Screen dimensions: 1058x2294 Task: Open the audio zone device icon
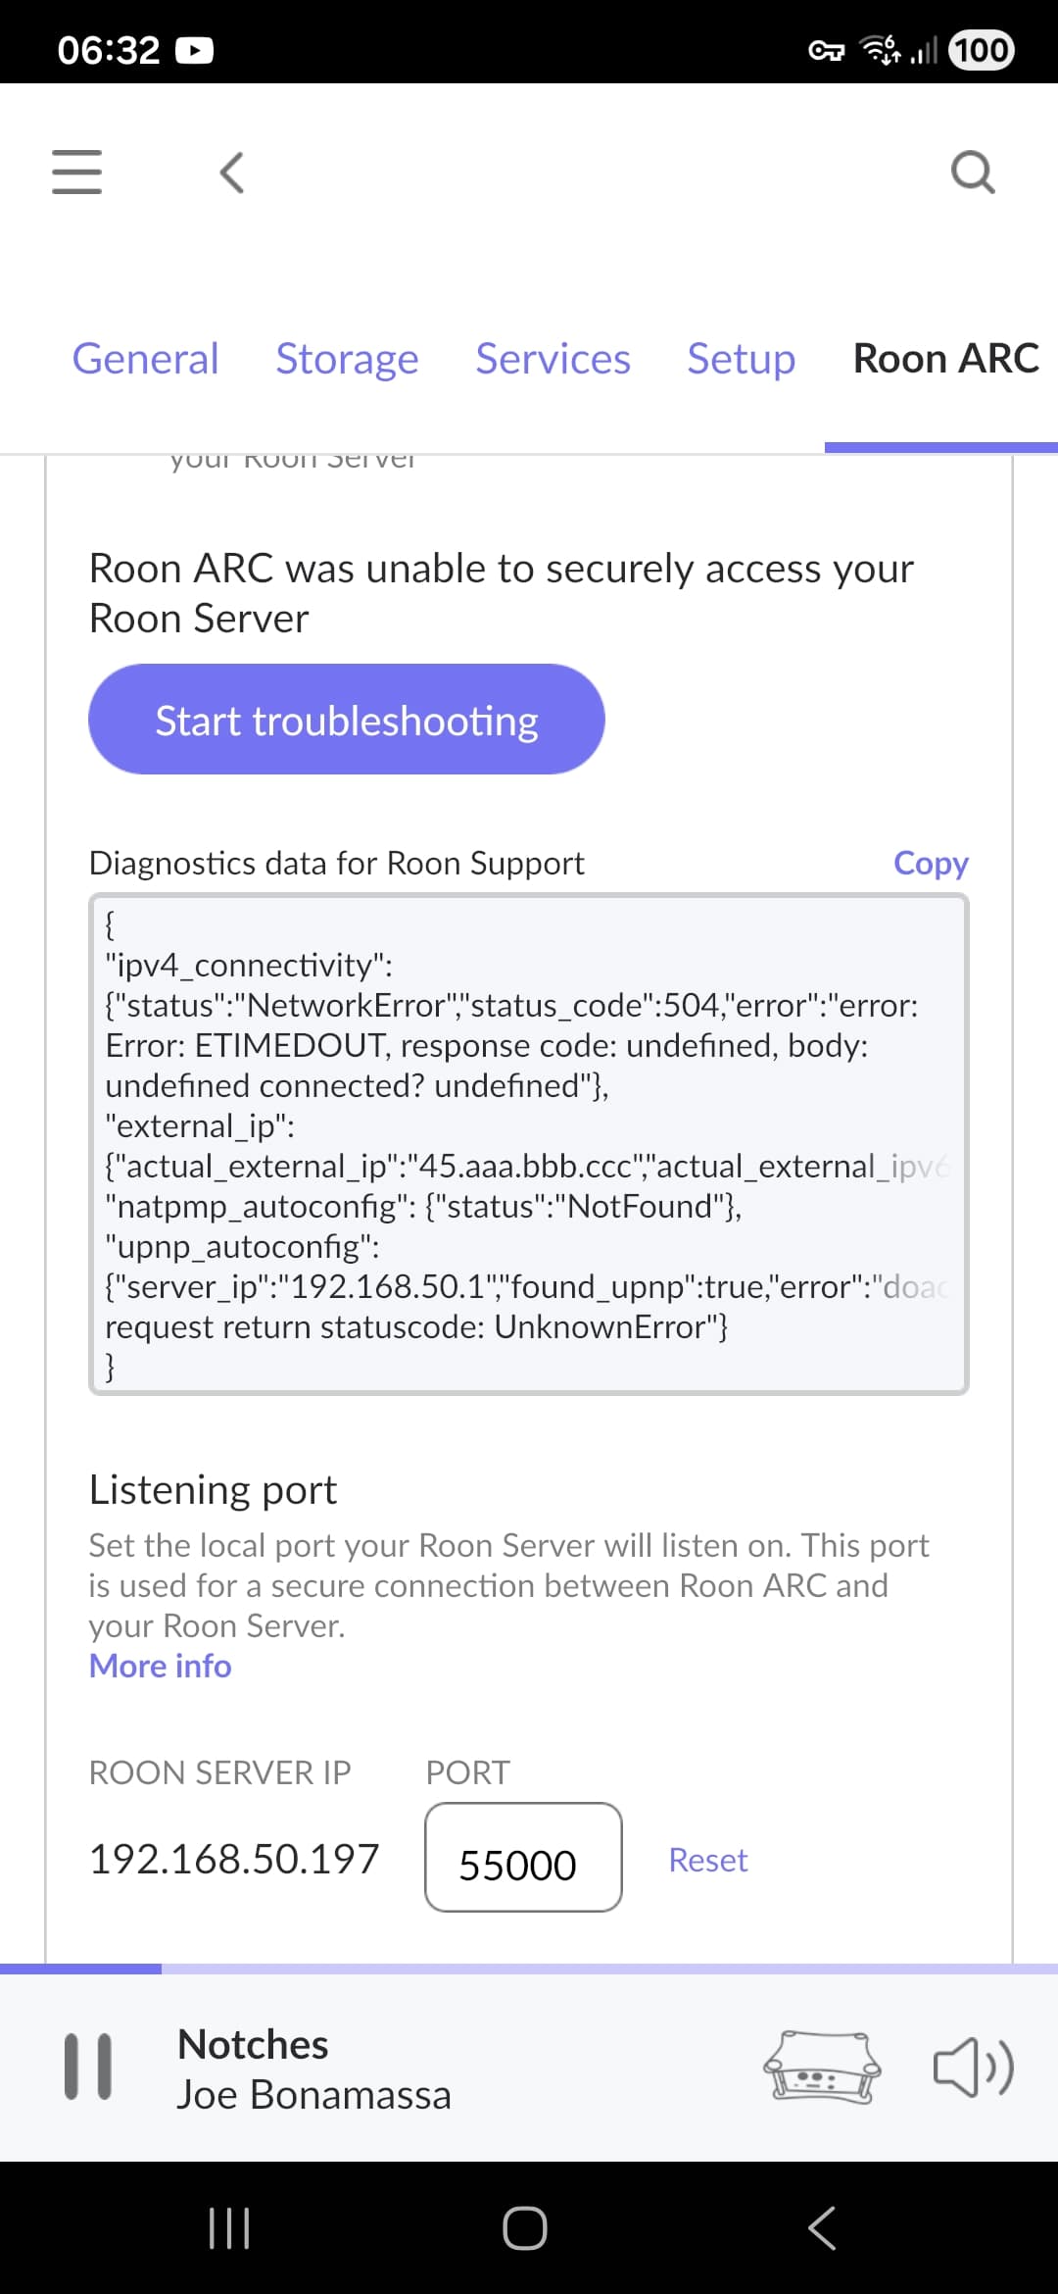coord(821,2067)
